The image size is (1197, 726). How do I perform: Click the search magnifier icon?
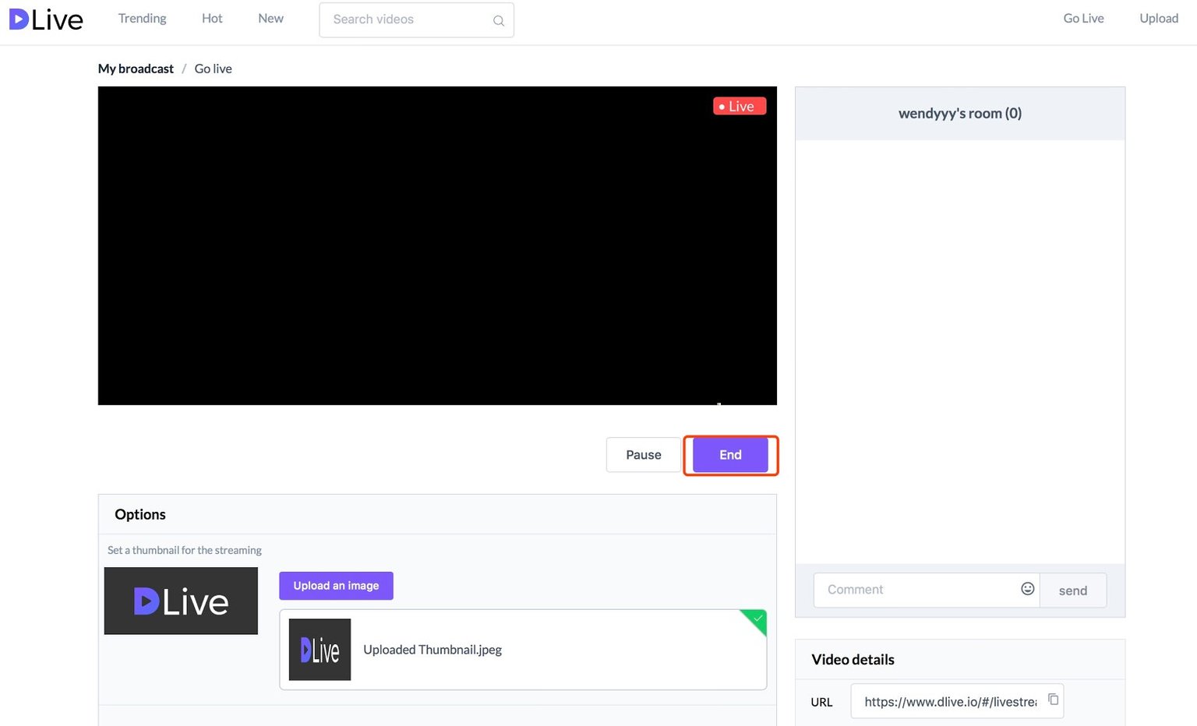click(498, 20)
